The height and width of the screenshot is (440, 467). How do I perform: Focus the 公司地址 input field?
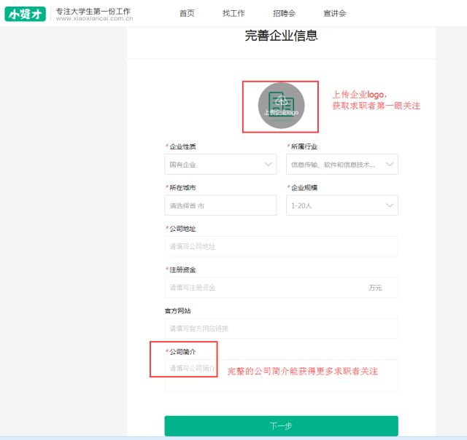(281, 246)
